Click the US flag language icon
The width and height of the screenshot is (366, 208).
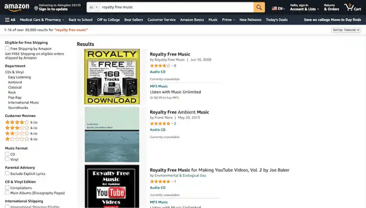[274, 8]
